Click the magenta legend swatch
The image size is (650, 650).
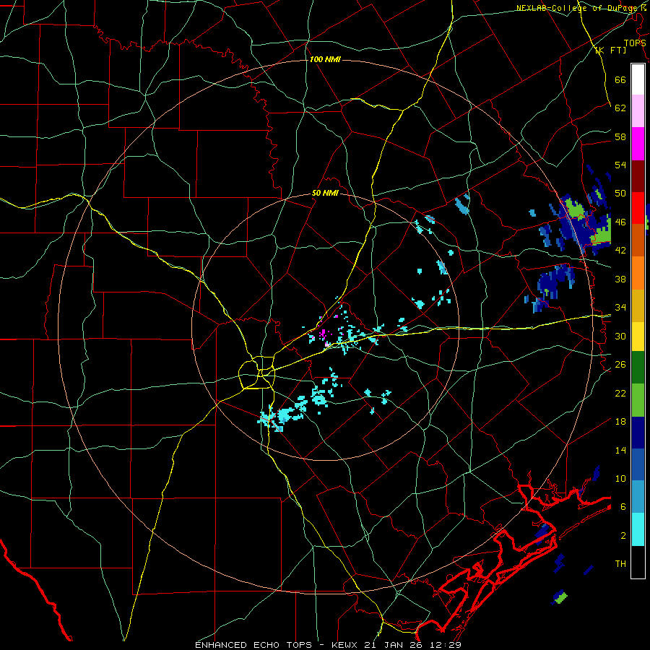tap(638, 144)
